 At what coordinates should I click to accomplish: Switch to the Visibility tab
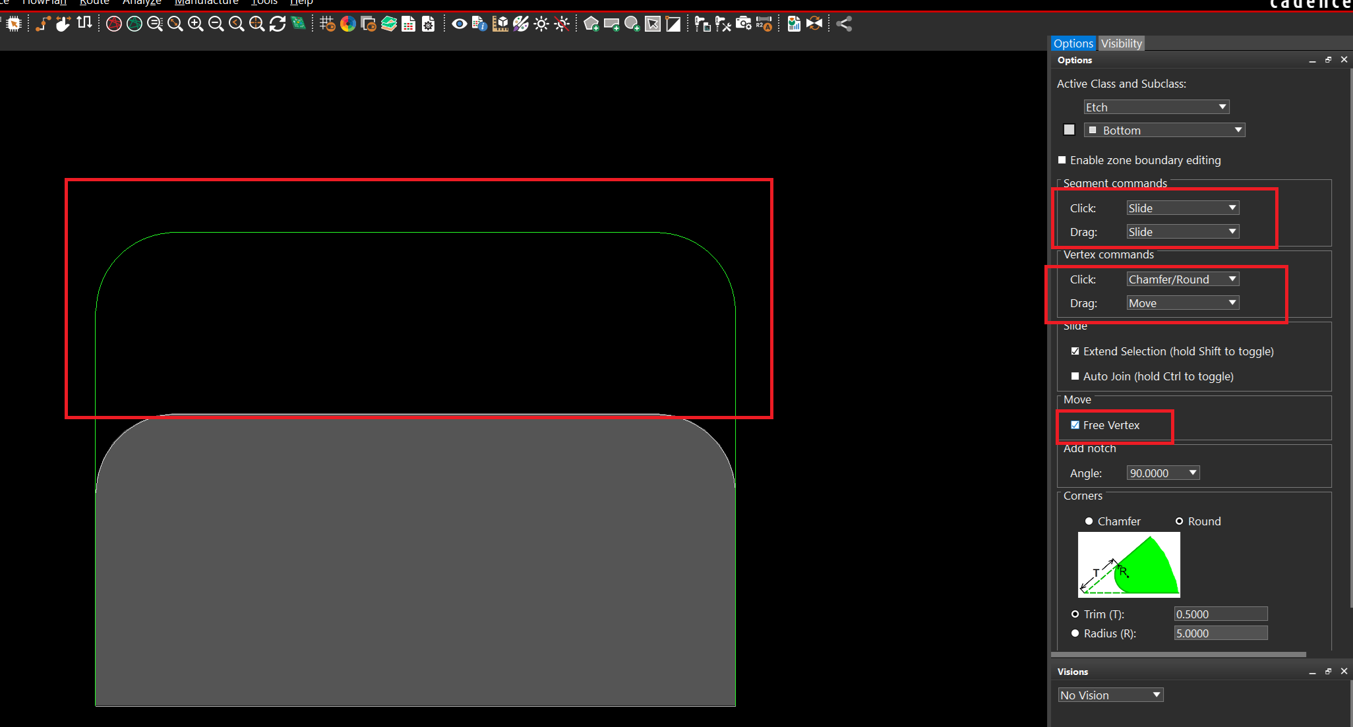pyautogui.click(x=1121, y=44)
